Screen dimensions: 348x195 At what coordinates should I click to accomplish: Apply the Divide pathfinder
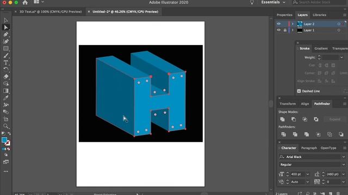coord(283,134)
